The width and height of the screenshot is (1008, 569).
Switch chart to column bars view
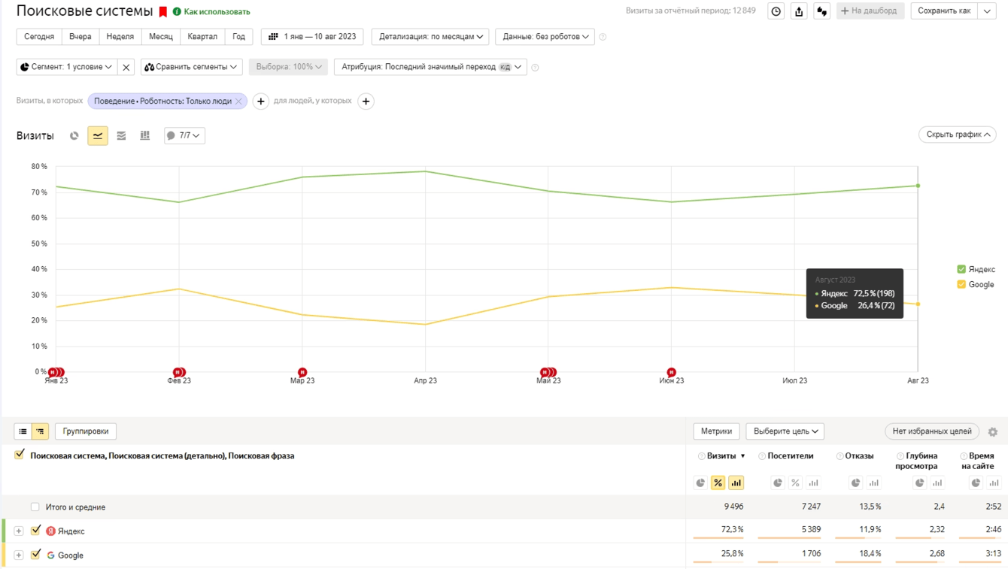click(145, 136)
